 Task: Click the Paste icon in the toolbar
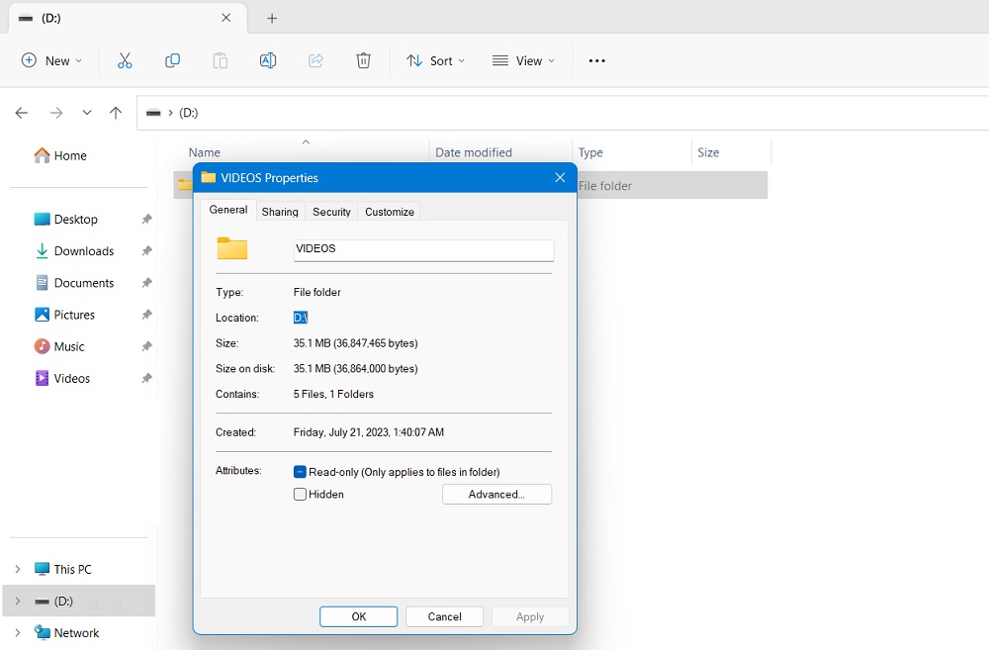click(x=220, y=60)
